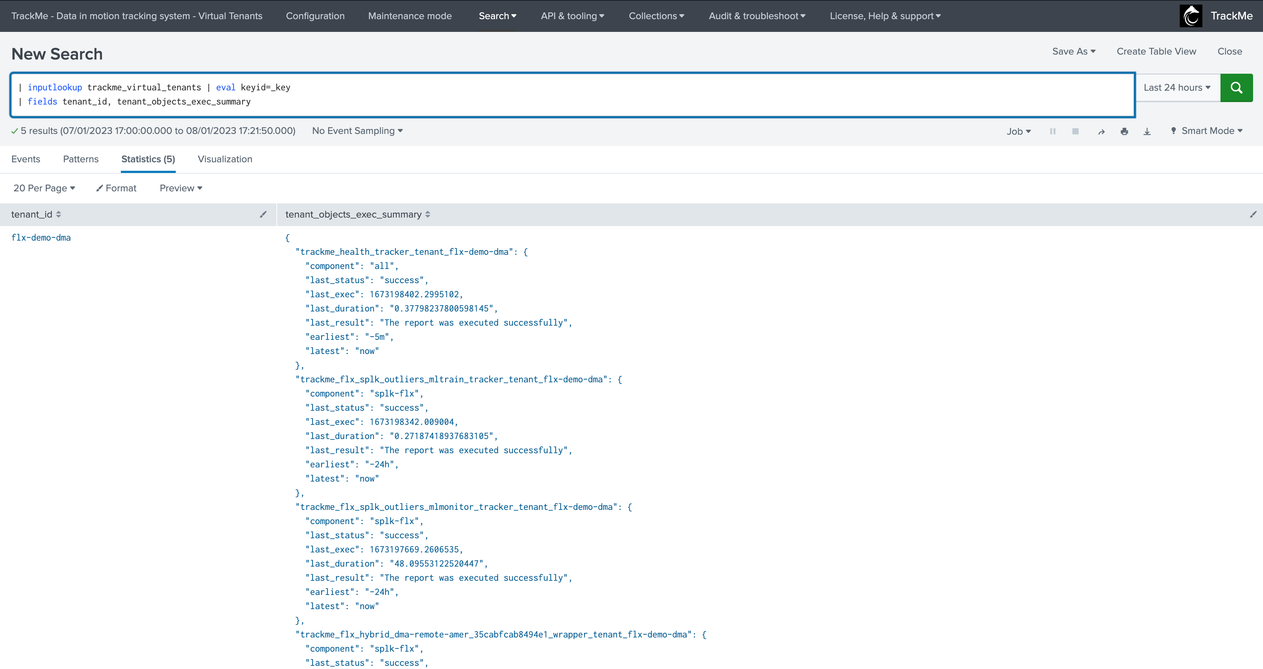The height and width of the screenshot is (669, 1263).
Task: Open Format options
Action: coord(116,188)
